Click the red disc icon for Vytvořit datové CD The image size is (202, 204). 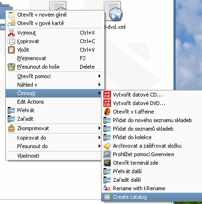coord(107,95)
